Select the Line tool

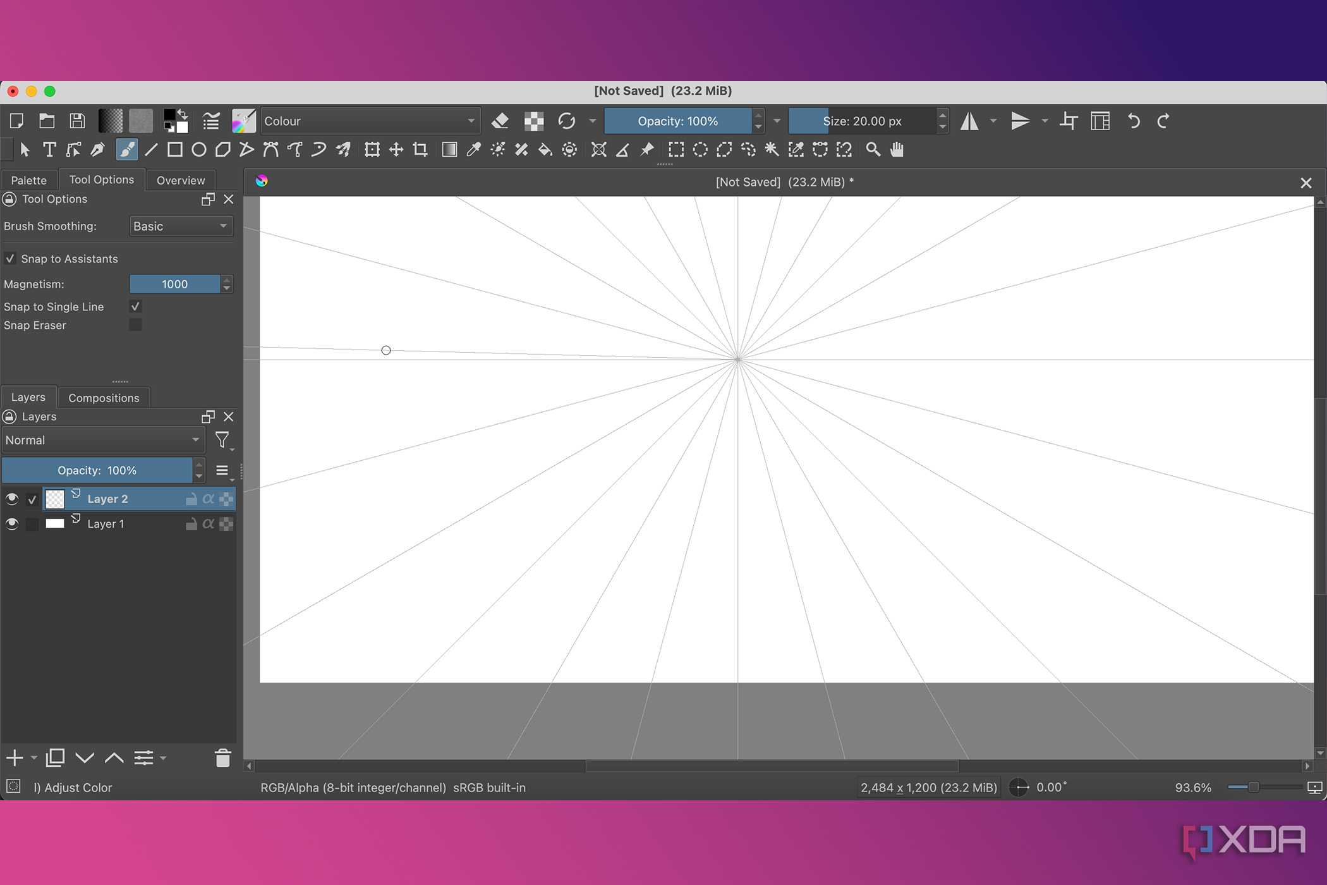coord(151,150)
